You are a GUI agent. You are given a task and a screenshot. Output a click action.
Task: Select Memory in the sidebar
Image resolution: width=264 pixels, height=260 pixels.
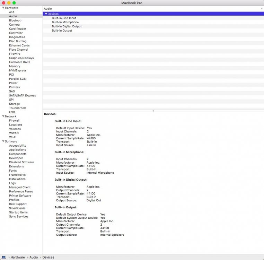tap(15, 66)
